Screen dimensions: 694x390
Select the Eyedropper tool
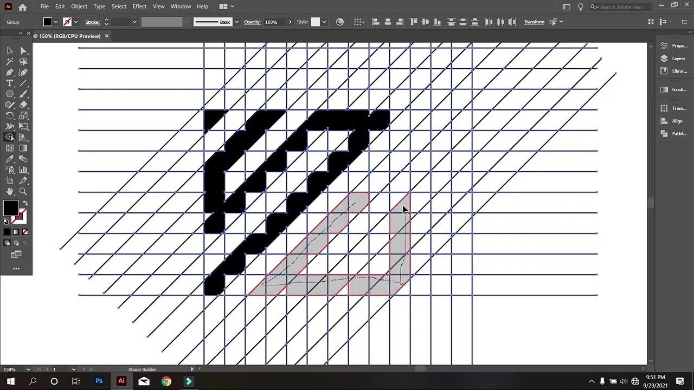click(10, 159)
